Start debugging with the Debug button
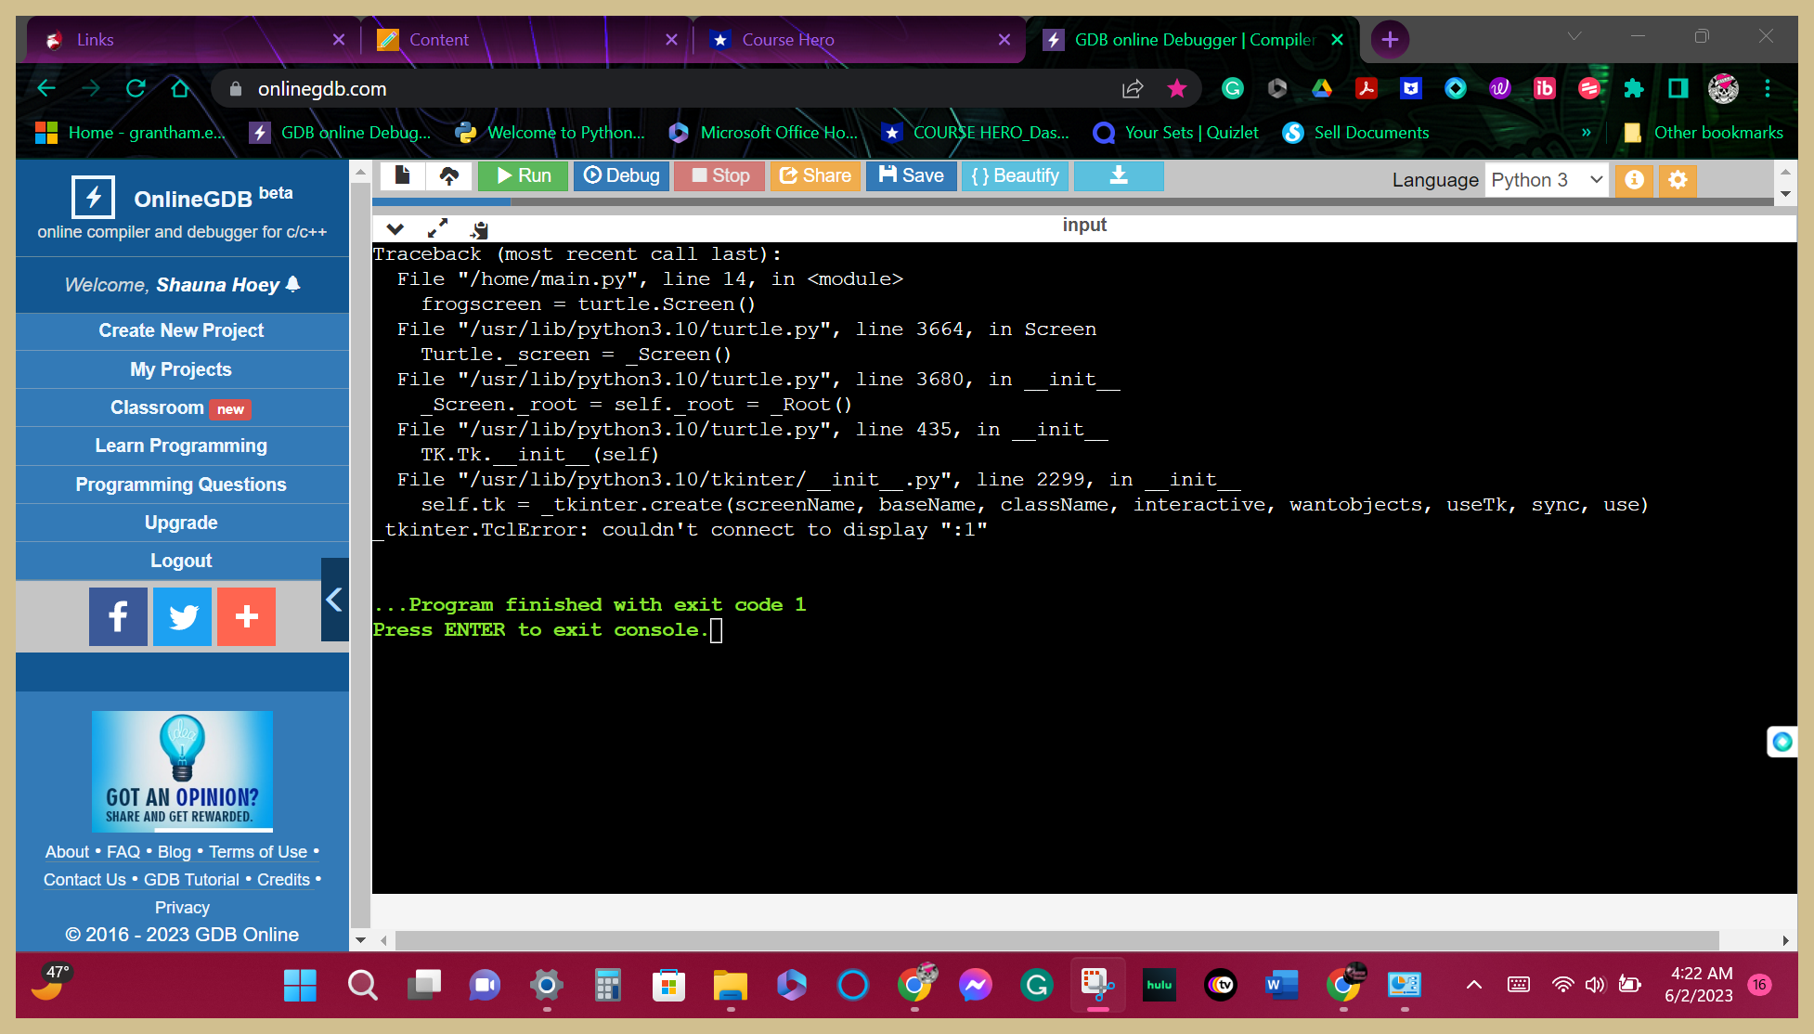Screen dimensions: 1814x1034 pos(622,175)
